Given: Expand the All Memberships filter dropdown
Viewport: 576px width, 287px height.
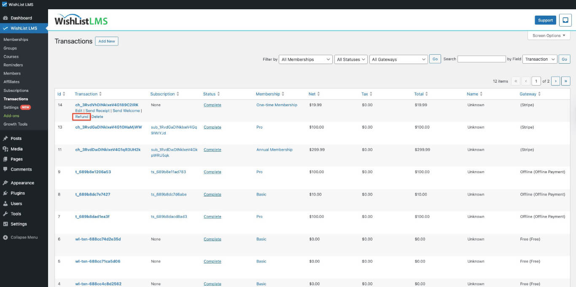Looking at the screenshot, I should click(x=305, y=59).
